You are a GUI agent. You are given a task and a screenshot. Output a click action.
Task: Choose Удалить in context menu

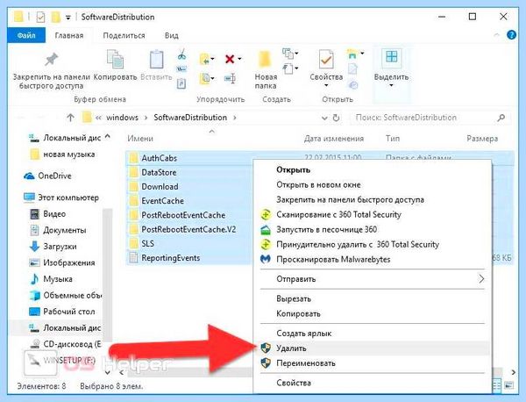click(x=373, y=348)
